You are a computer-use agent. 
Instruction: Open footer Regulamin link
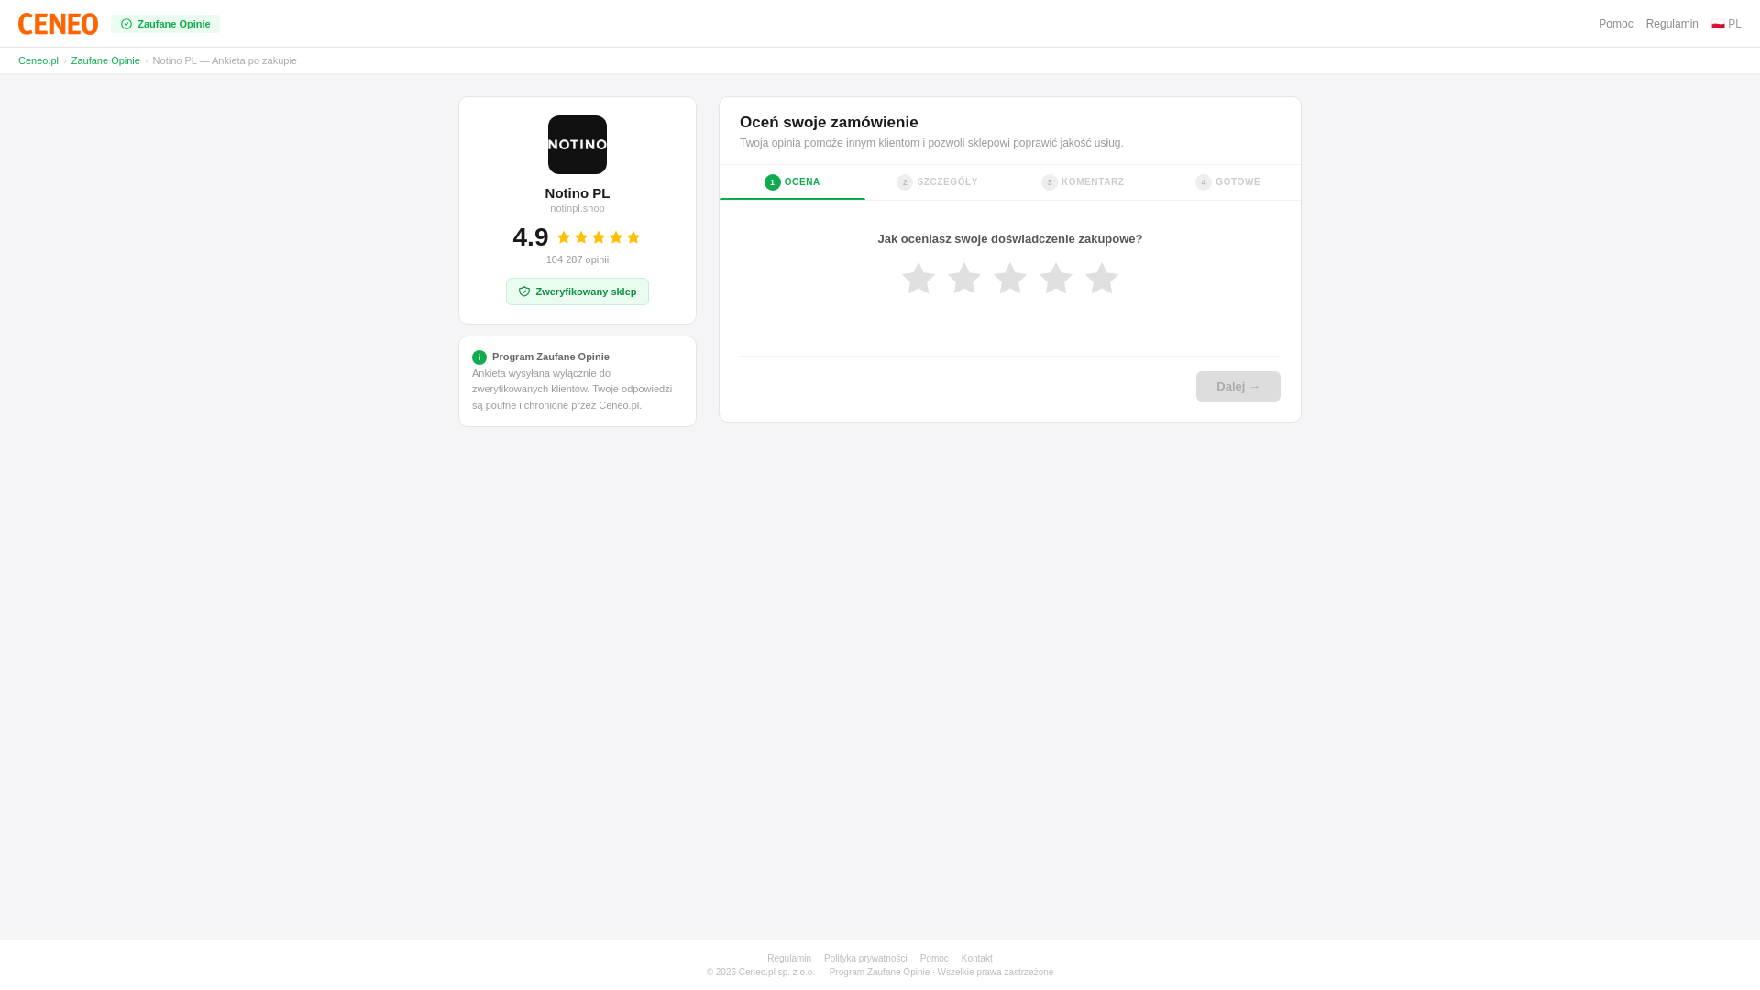click(789, 959)
